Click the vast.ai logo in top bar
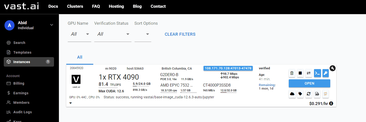The width and height of the screenshot is (366, 122). (21, 6)
